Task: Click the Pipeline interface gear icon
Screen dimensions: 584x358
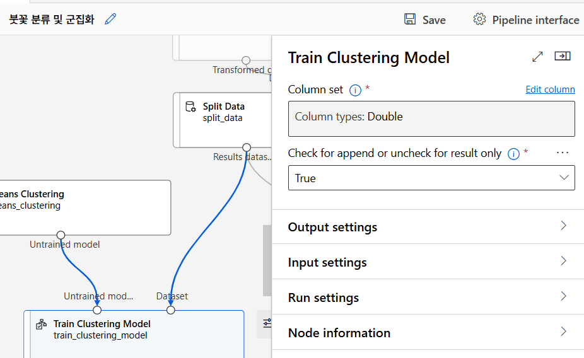Action: [479, 20]
